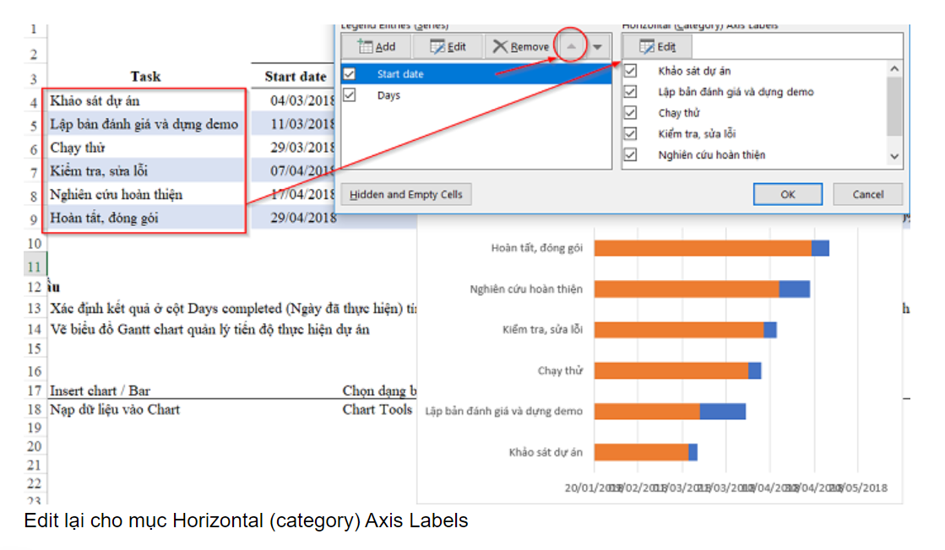
Task: Click the orange bar for Khảo sát dự án
Action: point(641,452)
